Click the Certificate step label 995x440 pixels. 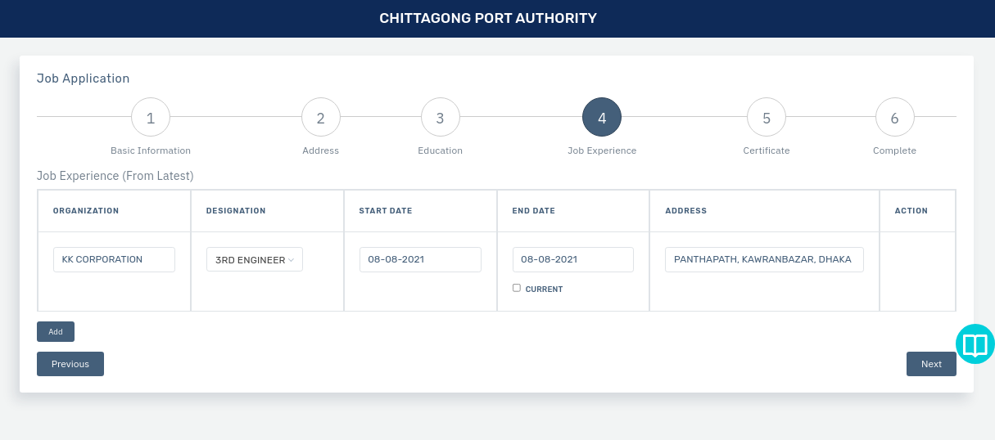point(767,150)
